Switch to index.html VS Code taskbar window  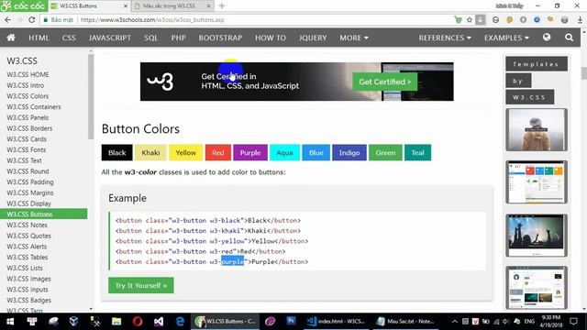click(x=336, y=322)
